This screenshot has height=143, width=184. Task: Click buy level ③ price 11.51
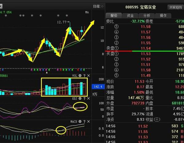tap(146, 65)
